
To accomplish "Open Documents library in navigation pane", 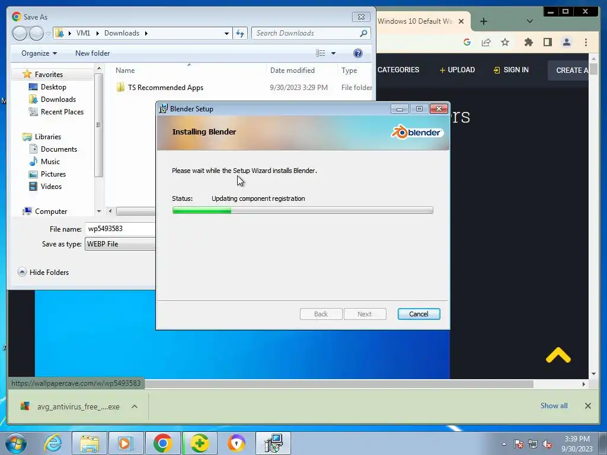I will (59, 149).
